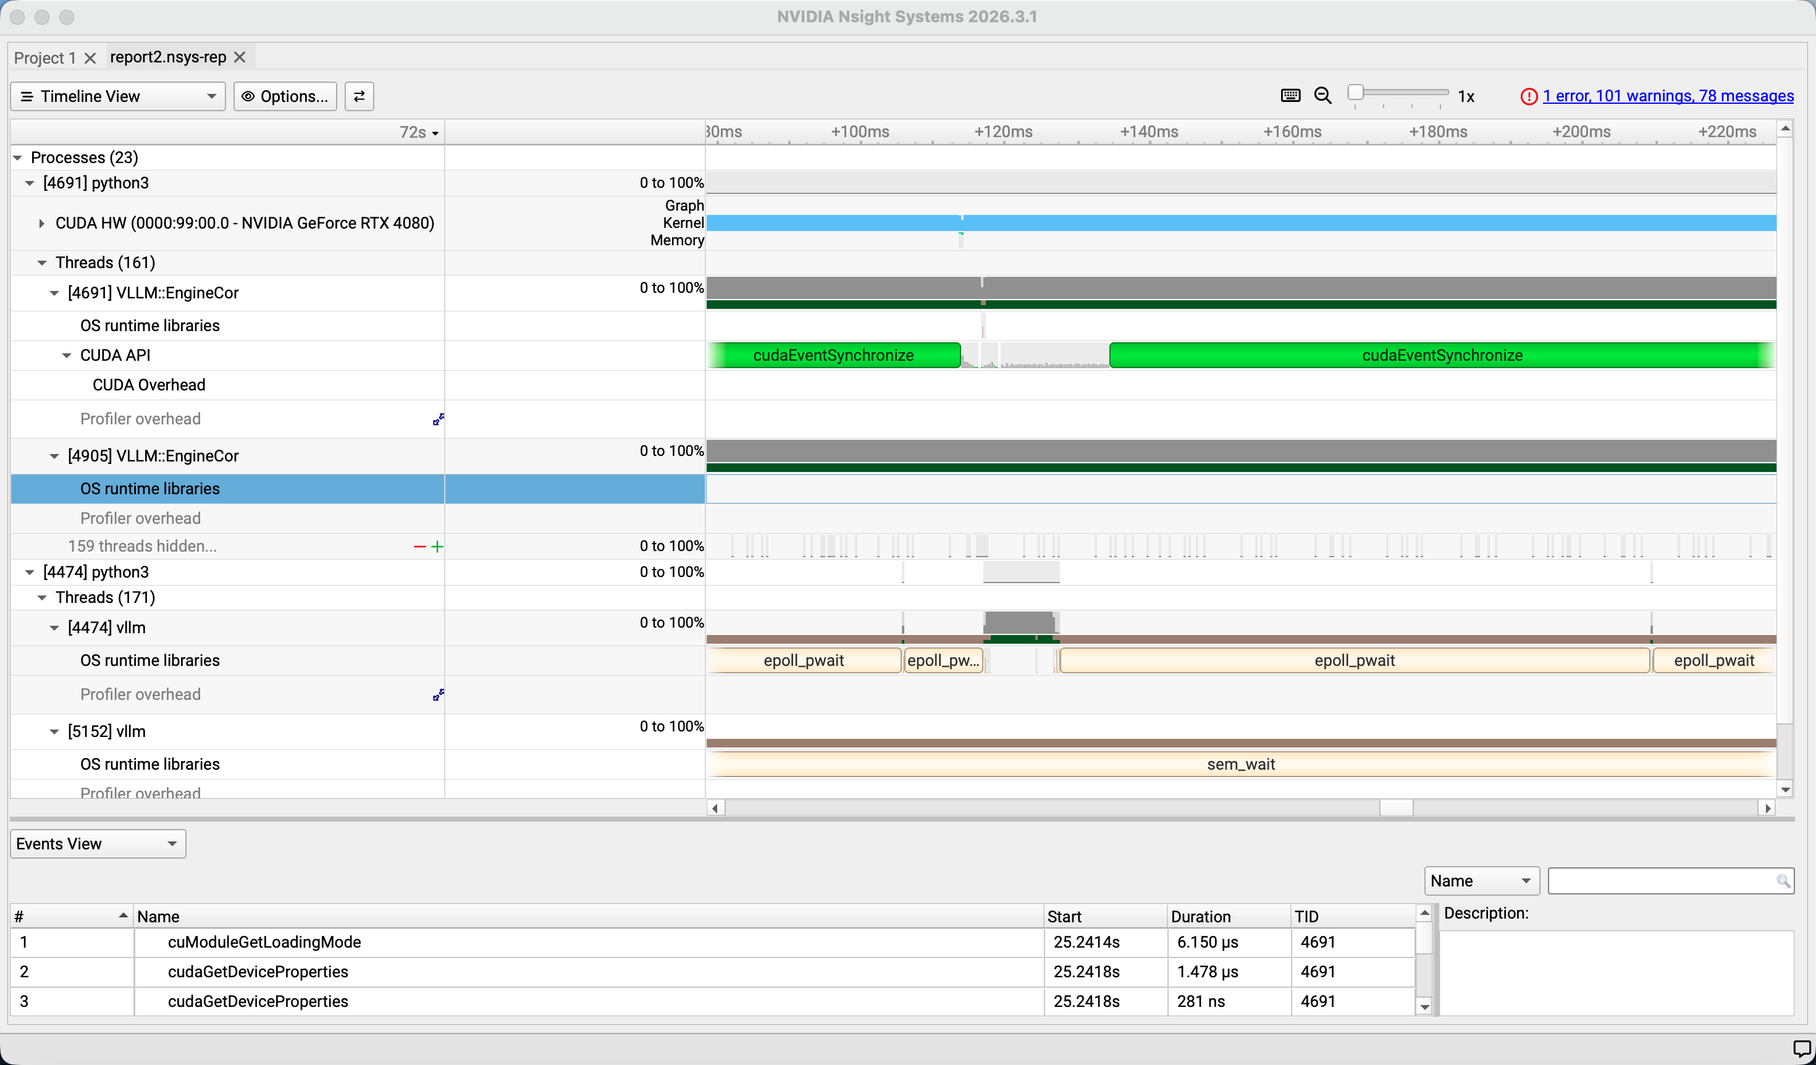The width and height of the screenshot is (1816, 1065).
Task: Open error, warnings, messages link
Action: (x=1668, y=96)
